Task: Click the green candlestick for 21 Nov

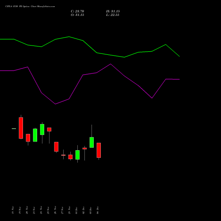Action: click(x=35, y=135)
